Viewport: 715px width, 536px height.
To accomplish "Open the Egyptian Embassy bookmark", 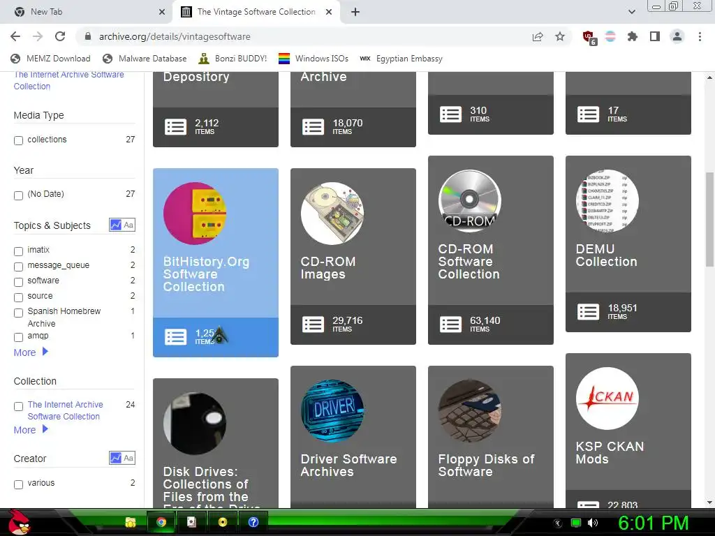I will 401,59.
